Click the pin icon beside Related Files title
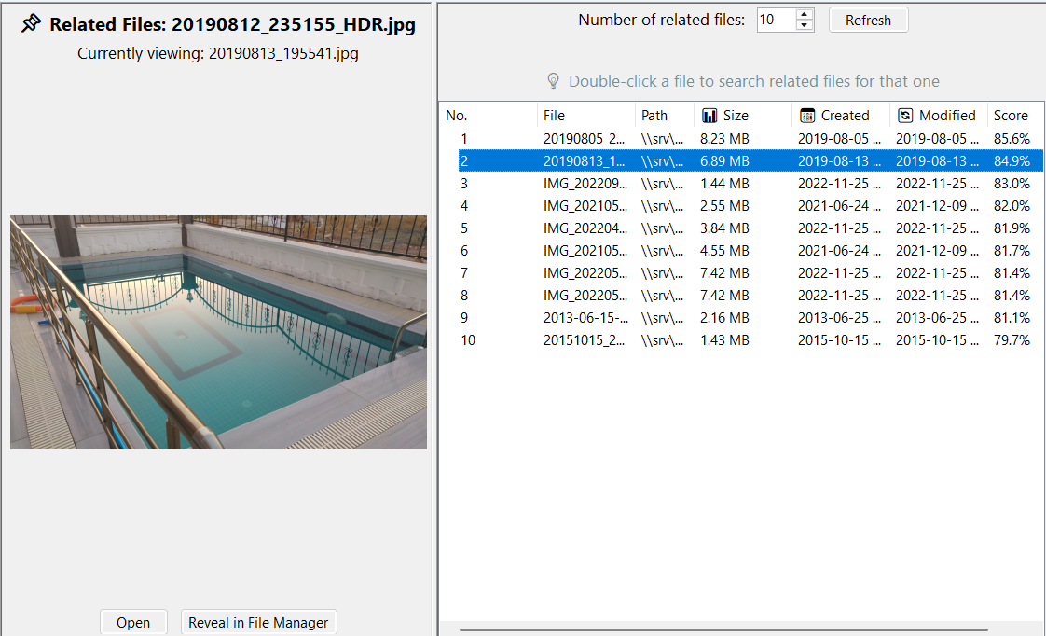Image resolution: width=1046 pixels, height=636 pixels. click(31, 24)
